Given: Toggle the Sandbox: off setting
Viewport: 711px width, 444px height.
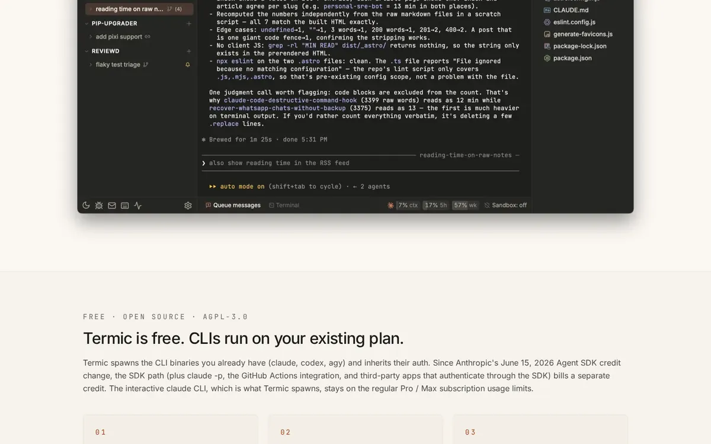Looking at the screenshot, I should [505, 205].
